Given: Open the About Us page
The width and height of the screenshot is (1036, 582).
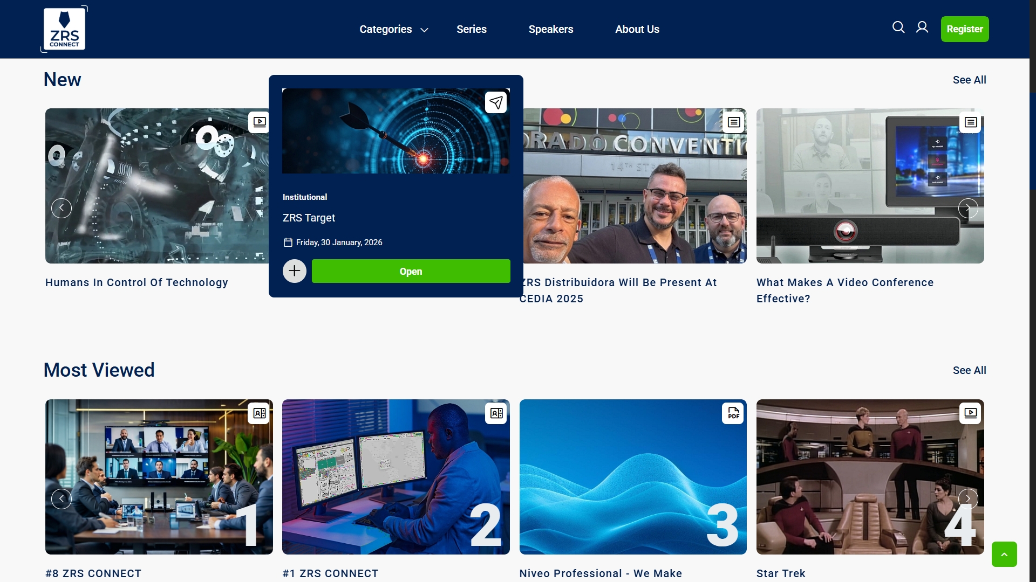Looking at the screenshot, I should (x=637, y=29).
